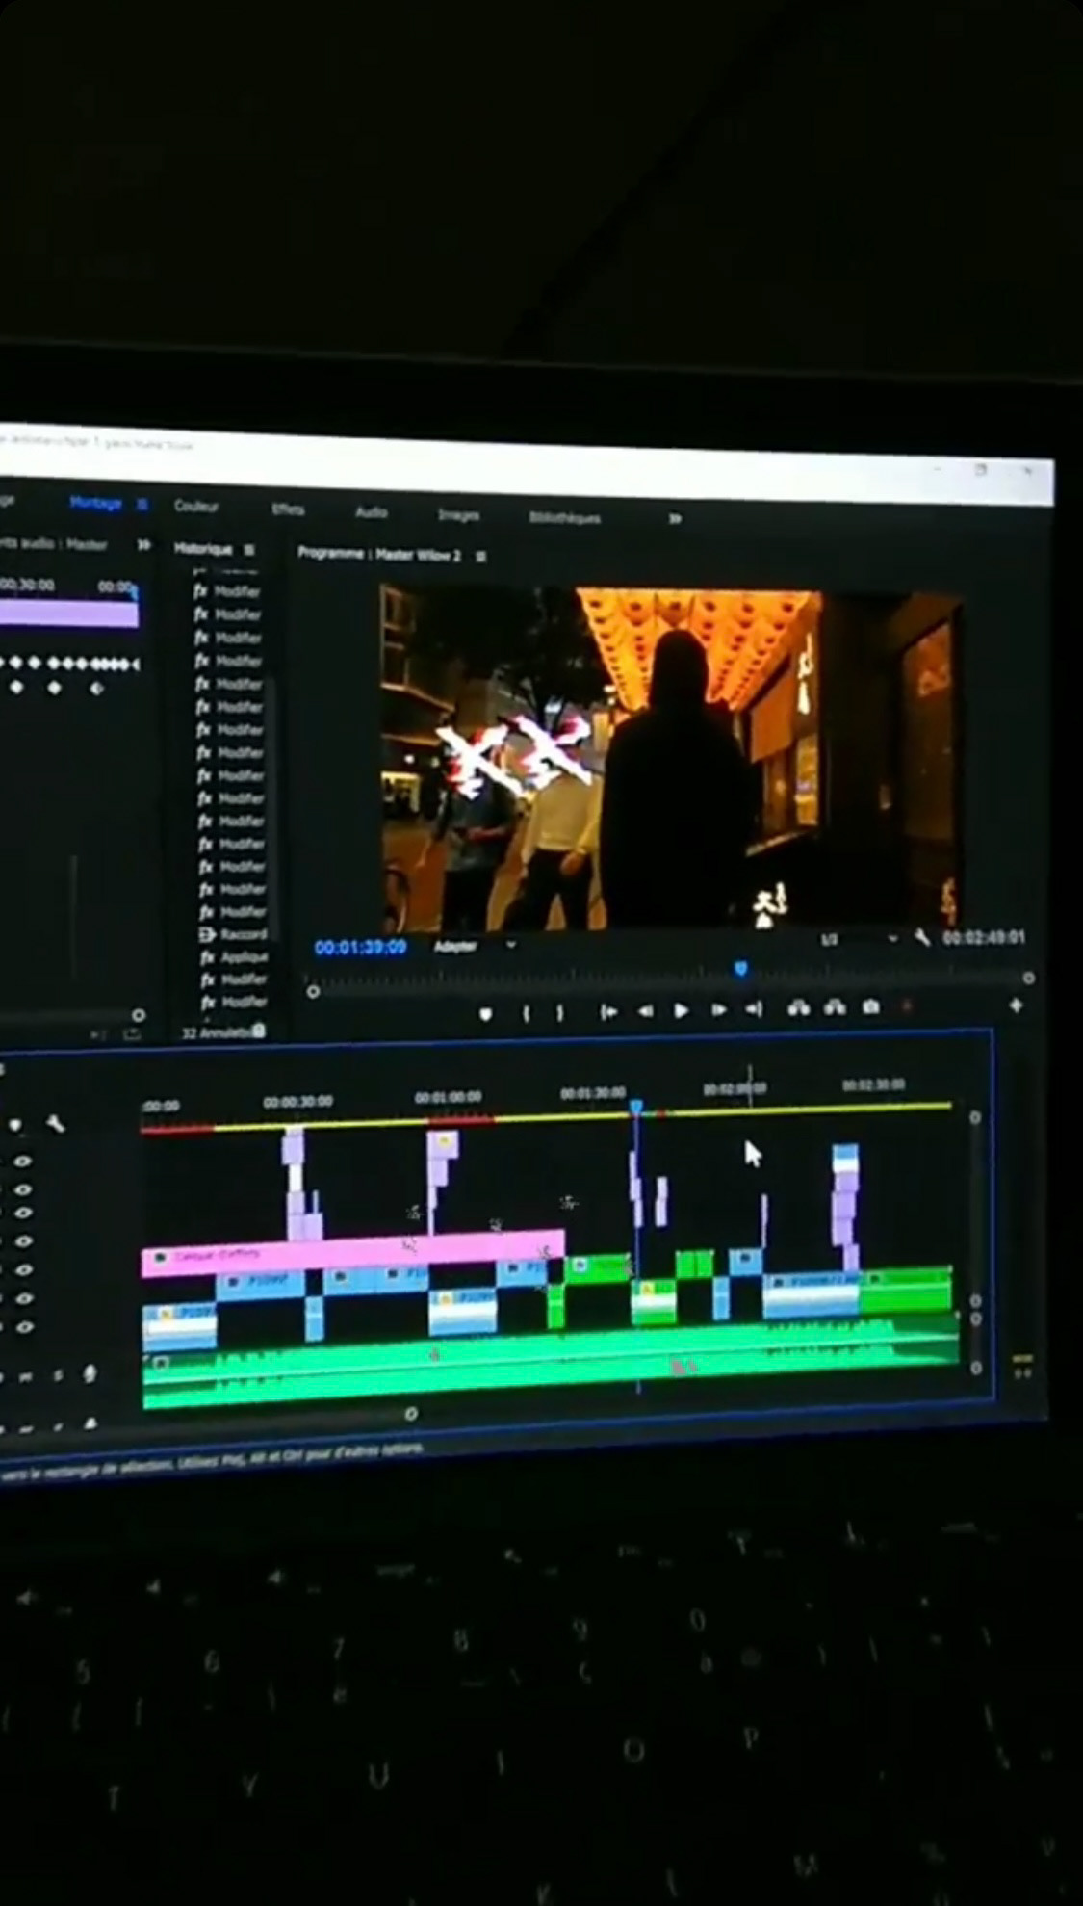Viewport: 1083px width, 1906px height.
Task: Select the pink Calque d'effets clip
Action: point(352,1252)
